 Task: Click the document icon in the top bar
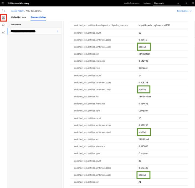pyautogui.click(x=186, y=3)
